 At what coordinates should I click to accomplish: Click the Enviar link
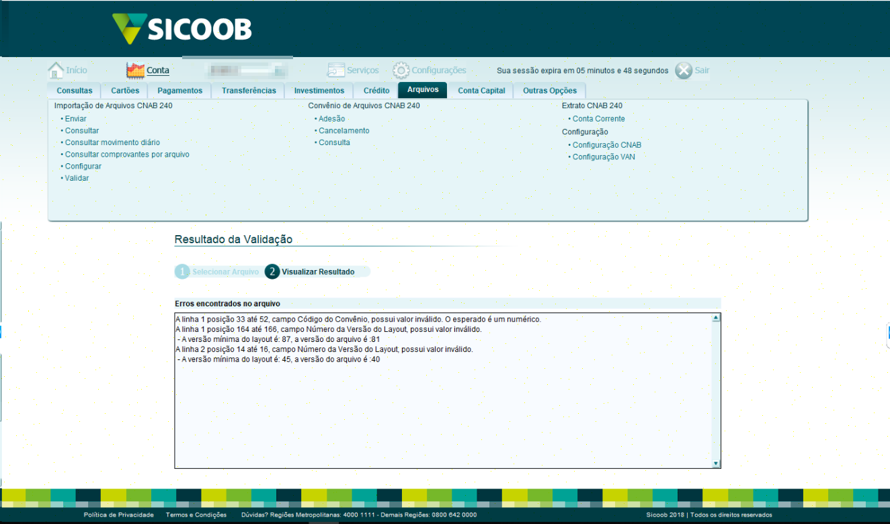pos(75,119)
